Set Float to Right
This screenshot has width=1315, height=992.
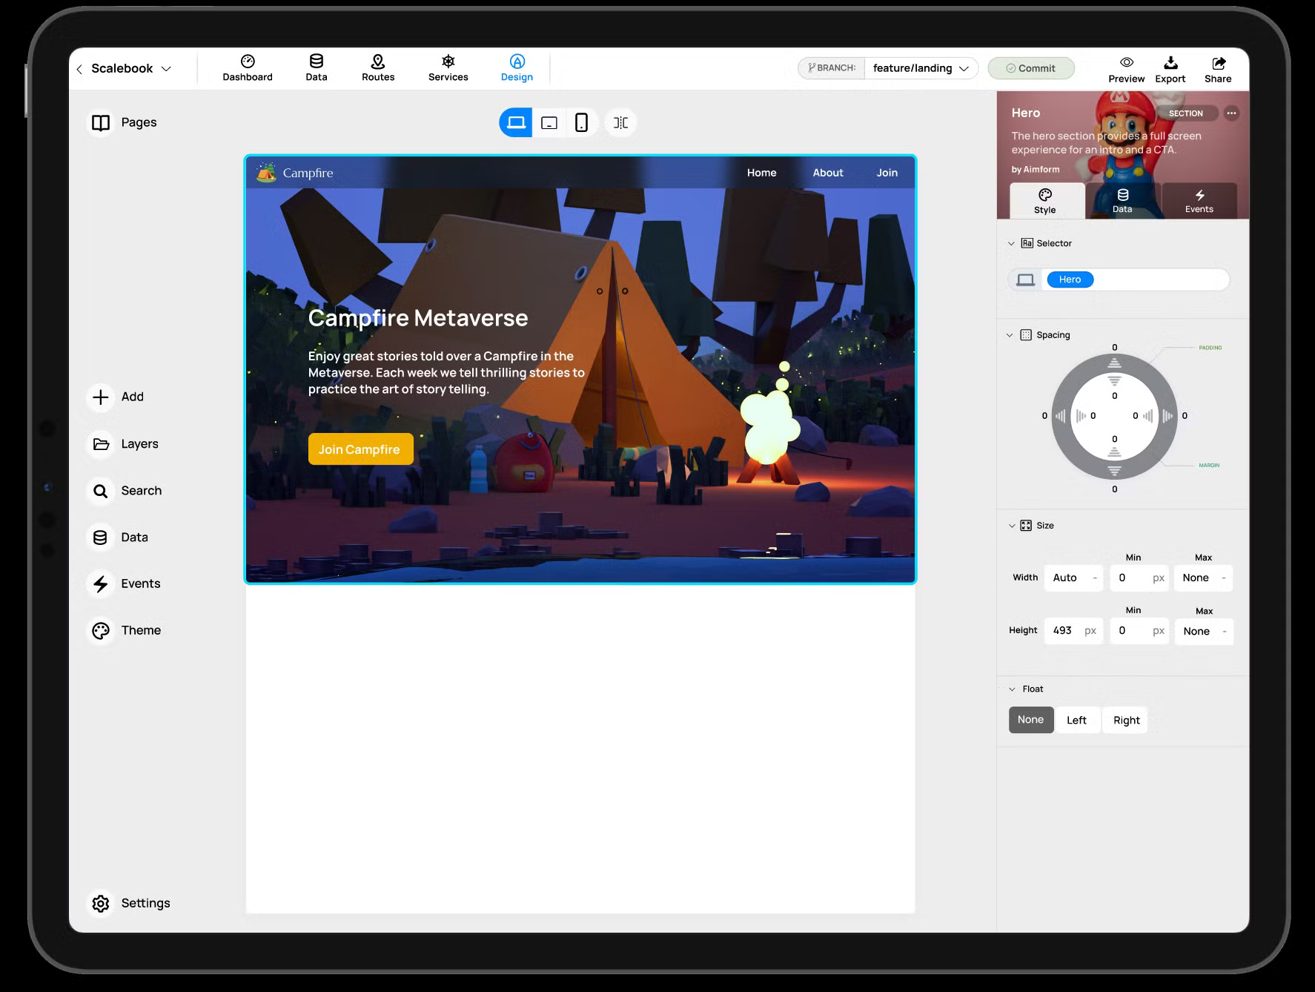tap(1126, 720)
